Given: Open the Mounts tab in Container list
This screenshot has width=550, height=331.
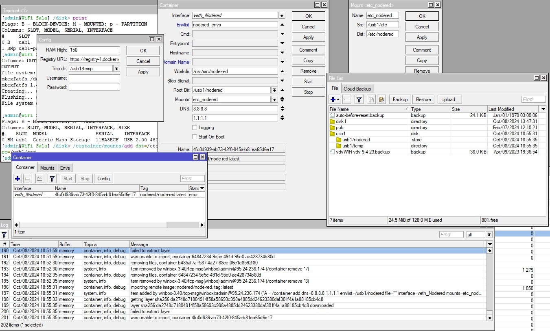Looking at the screenshot, I should (x=47, y=168).
